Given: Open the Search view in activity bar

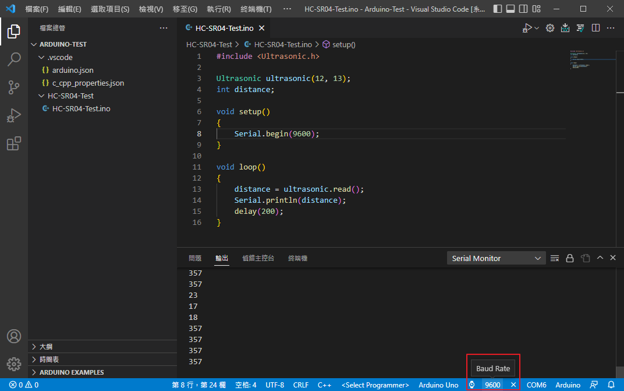Looking at the screenshot, I should coord(14,59).
